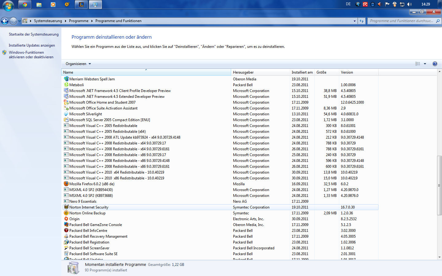The width and height of the screenshot is (442, 276).
Task: Go back with the Back arrow button
Action: pos(5,21)
